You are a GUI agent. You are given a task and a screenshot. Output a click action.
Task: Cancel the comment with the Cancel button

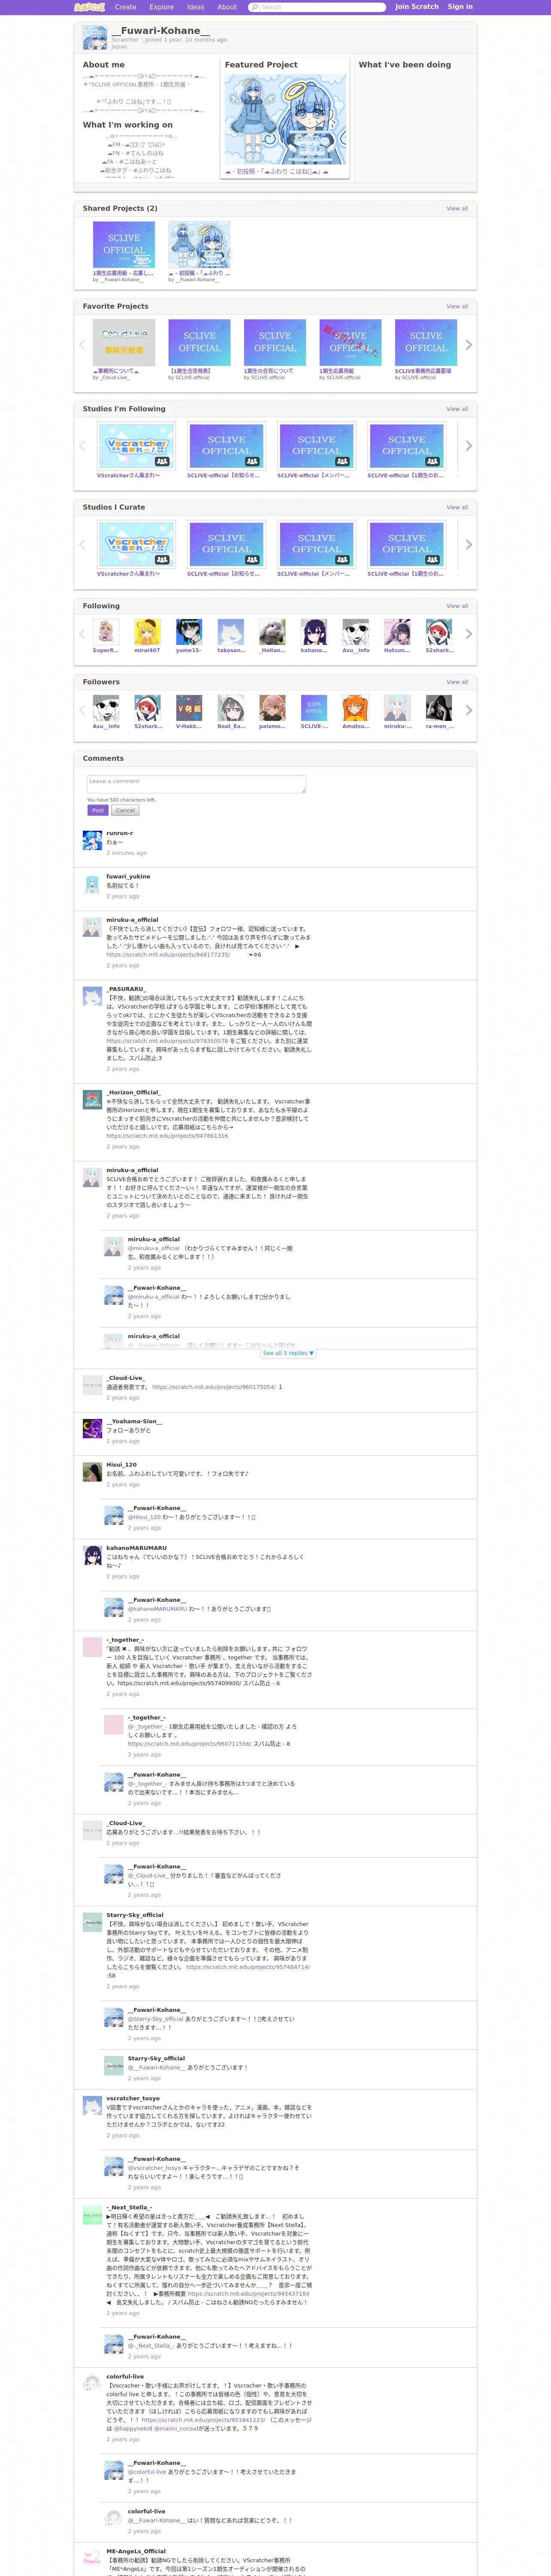tap(125, 811)
